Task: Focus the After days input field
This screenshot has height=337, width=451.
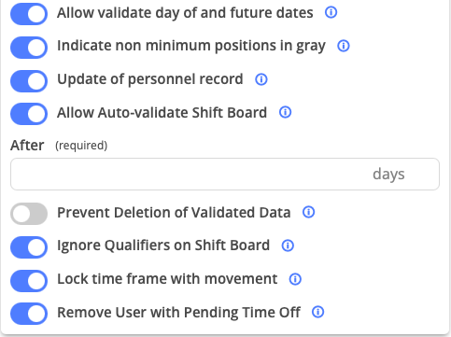Action: pyautogui.click(x=225, y=174)
